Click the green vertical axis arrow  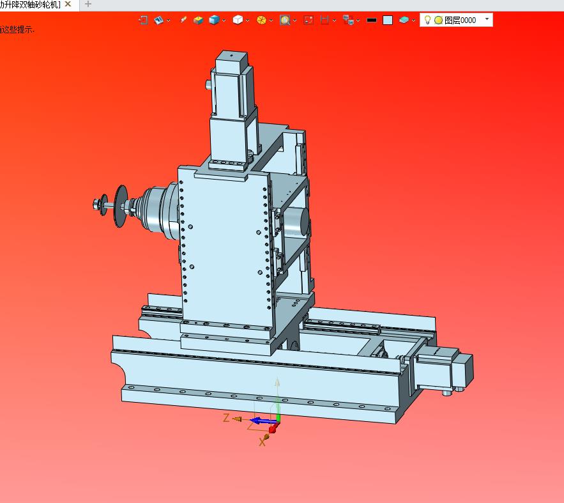[x=278, y=408]
